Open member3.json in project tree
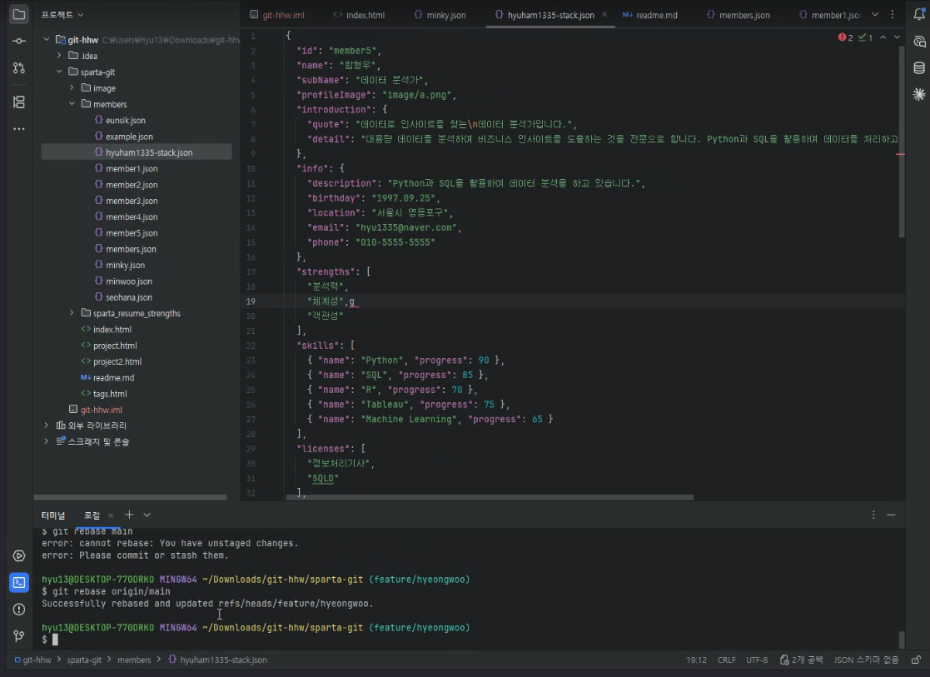 coord(132,201)
